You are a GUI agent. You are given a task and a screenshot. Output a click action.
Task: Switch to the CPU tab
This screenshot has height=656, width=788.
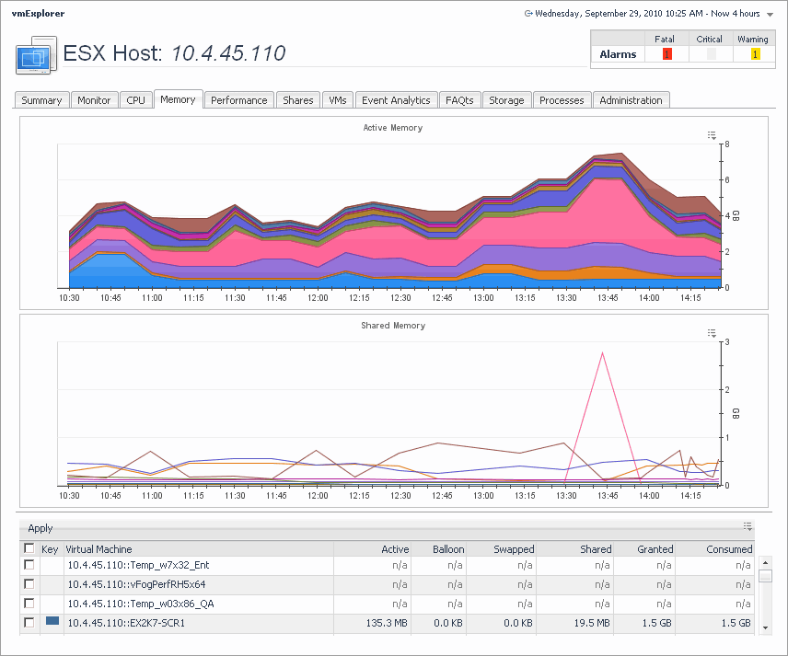tap(135, 100)
